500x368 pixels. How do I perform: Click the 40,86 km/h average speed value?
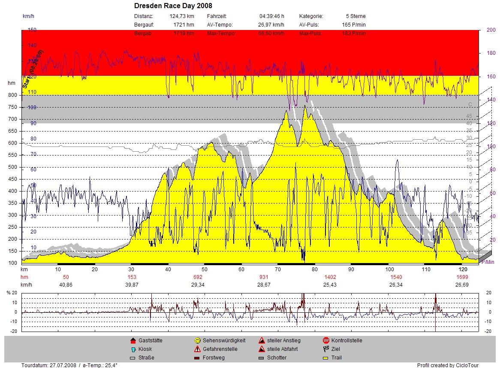(x=65, y=285)
